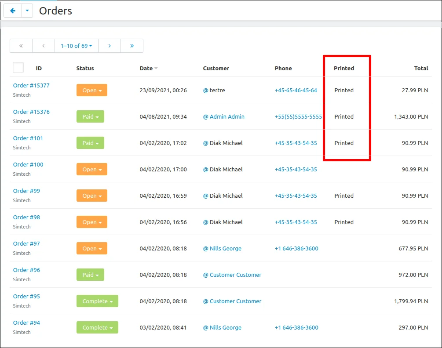Tick the select all orders checkbox
Viewport: 442px width, 348px height.
18,68
